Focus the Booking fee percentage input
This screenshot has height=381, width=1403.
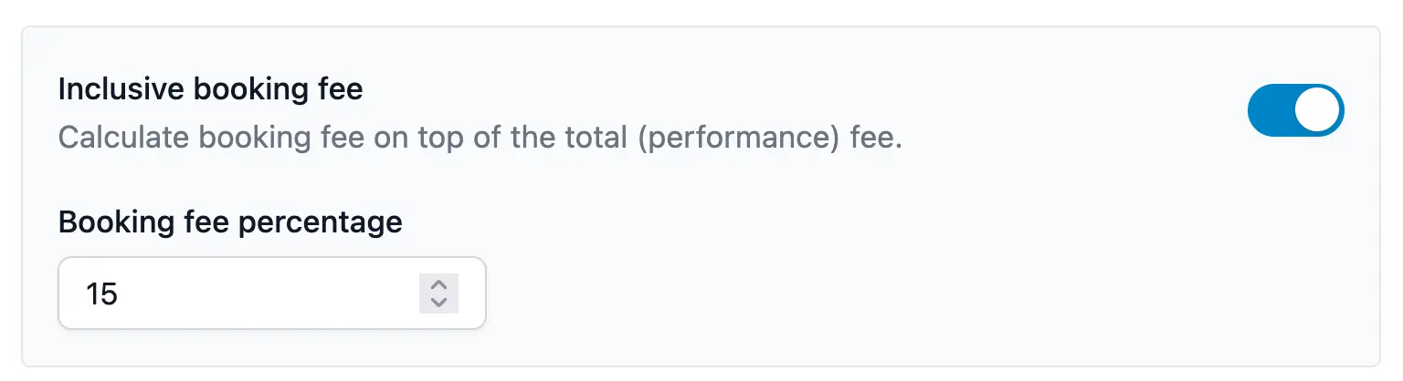(247, 293)
